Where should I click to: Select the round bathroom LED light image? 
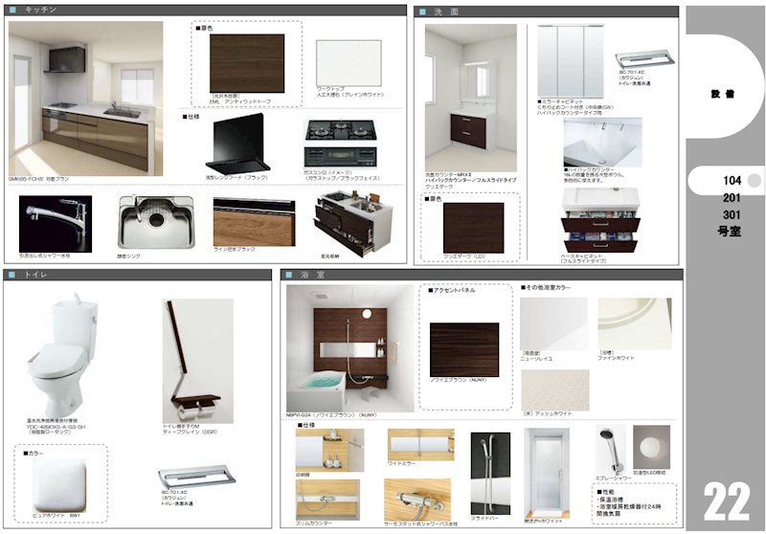tap(652, 451)
